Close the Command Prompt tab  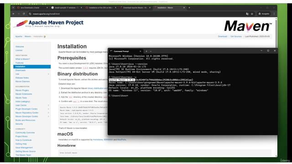[140, 51]
